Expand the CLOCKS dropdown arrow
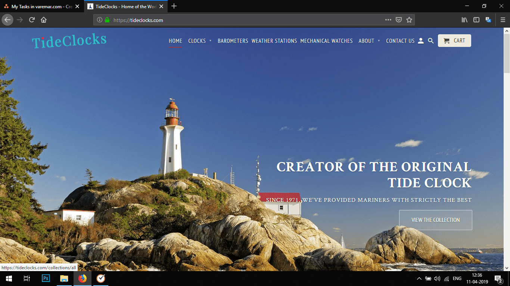The image size is (510, 286). (211, 41)
